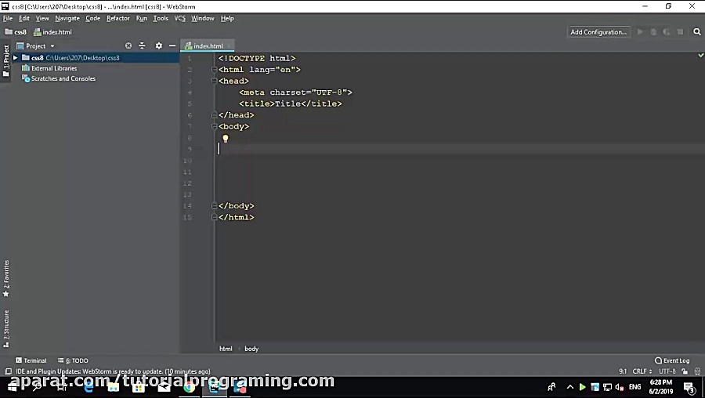The height and width of the screenshot is (398, 705).
Task: Open Project panel gear settings
Action: 159,46
